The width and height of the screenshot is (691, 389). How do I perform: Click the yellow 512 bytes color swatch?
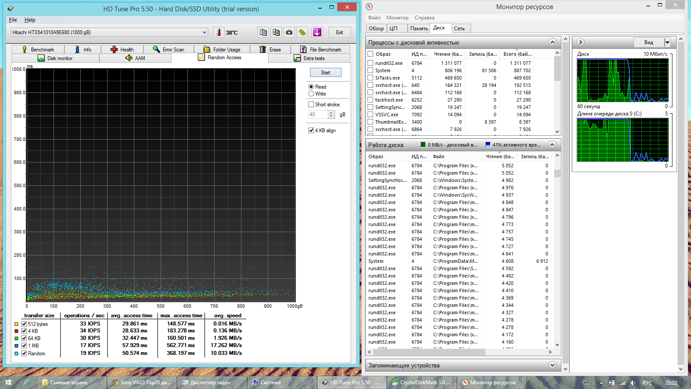16,324
